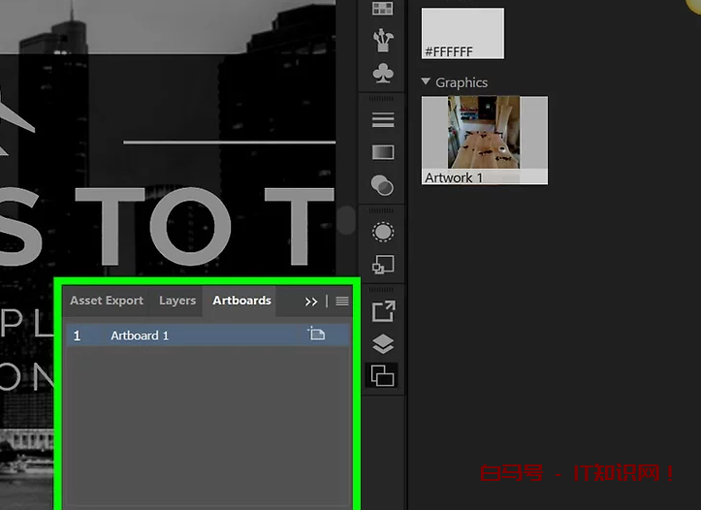Open the Gradient panel icon
The height and width of the screenshot is (510, 701).
point(383,152)
